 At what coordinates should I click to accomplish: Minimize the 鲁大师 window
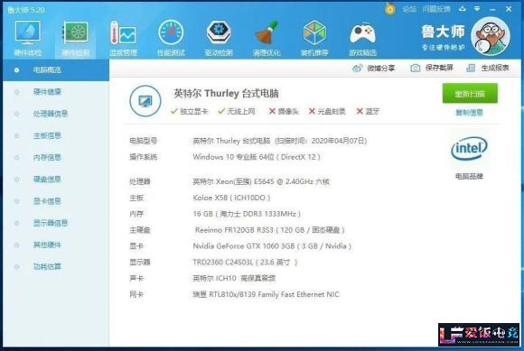tap(492, 9)
